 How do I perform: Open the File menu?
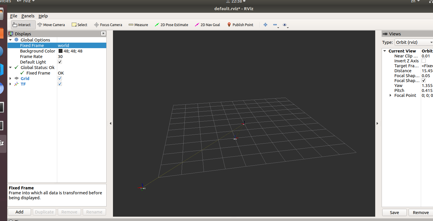[x=14, y=16]
